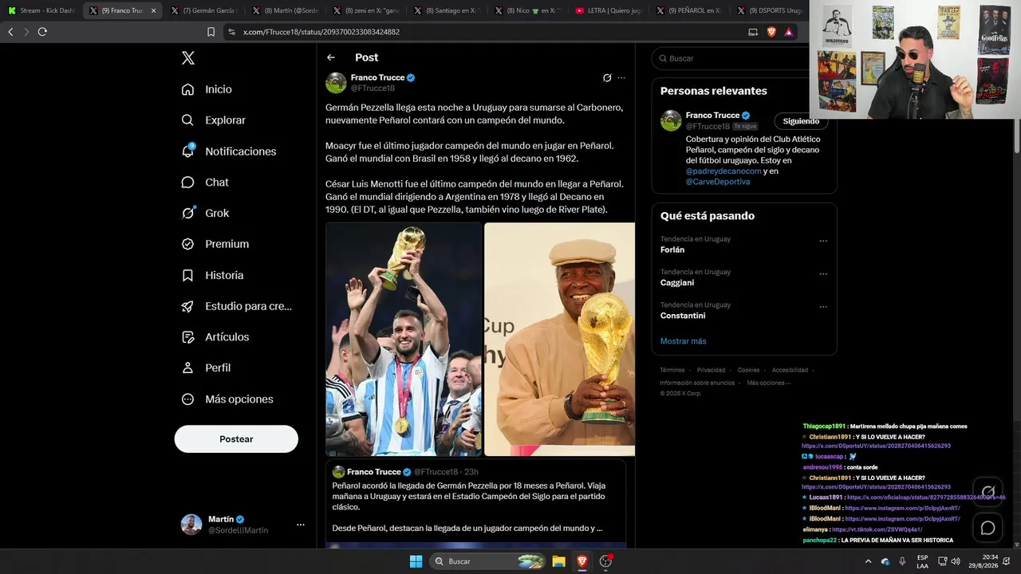The image size is (1021, 574).
Task: Open the Forlán trending topic
Action: pyautogui.click(x=672, y=250)
